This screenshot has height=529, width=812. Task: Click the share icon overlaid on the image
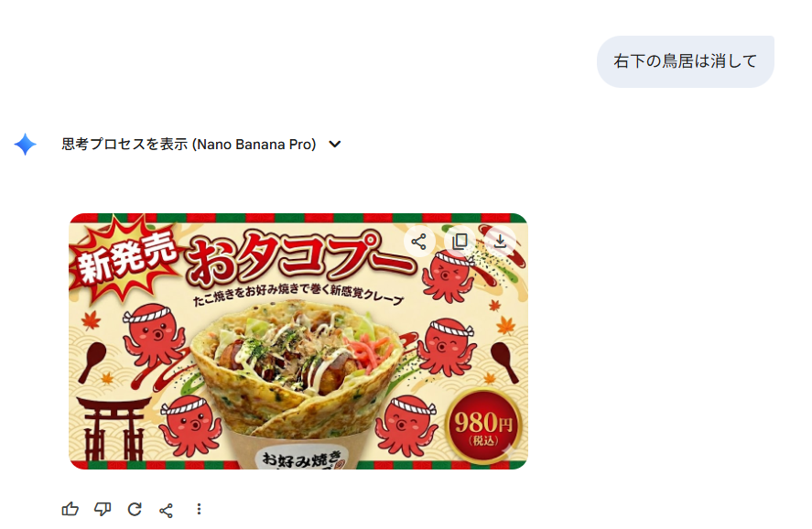[418, 242]
